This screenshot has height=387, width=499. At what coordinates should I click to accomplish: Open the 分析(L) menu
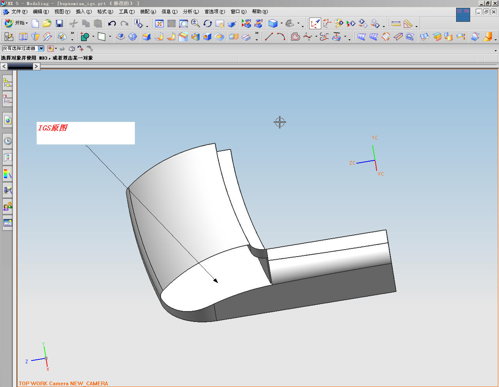coord(191,12)
